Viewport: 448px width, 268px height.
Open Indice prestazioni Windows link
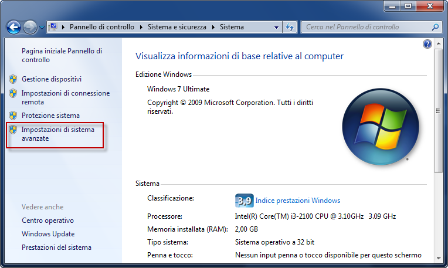point(297,201)
